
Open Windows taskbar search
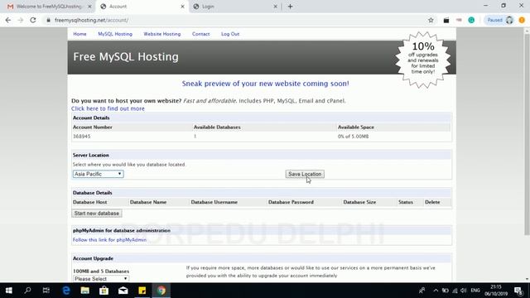tap(27, 291)
